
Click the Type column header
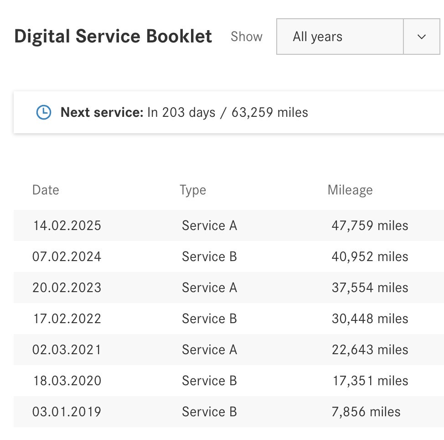tap(193, 190)
